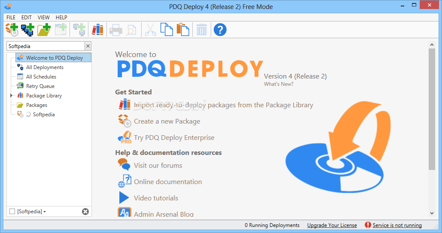Select All Schedules in the tree
This screenshot has height=233, width=442.
41,77
